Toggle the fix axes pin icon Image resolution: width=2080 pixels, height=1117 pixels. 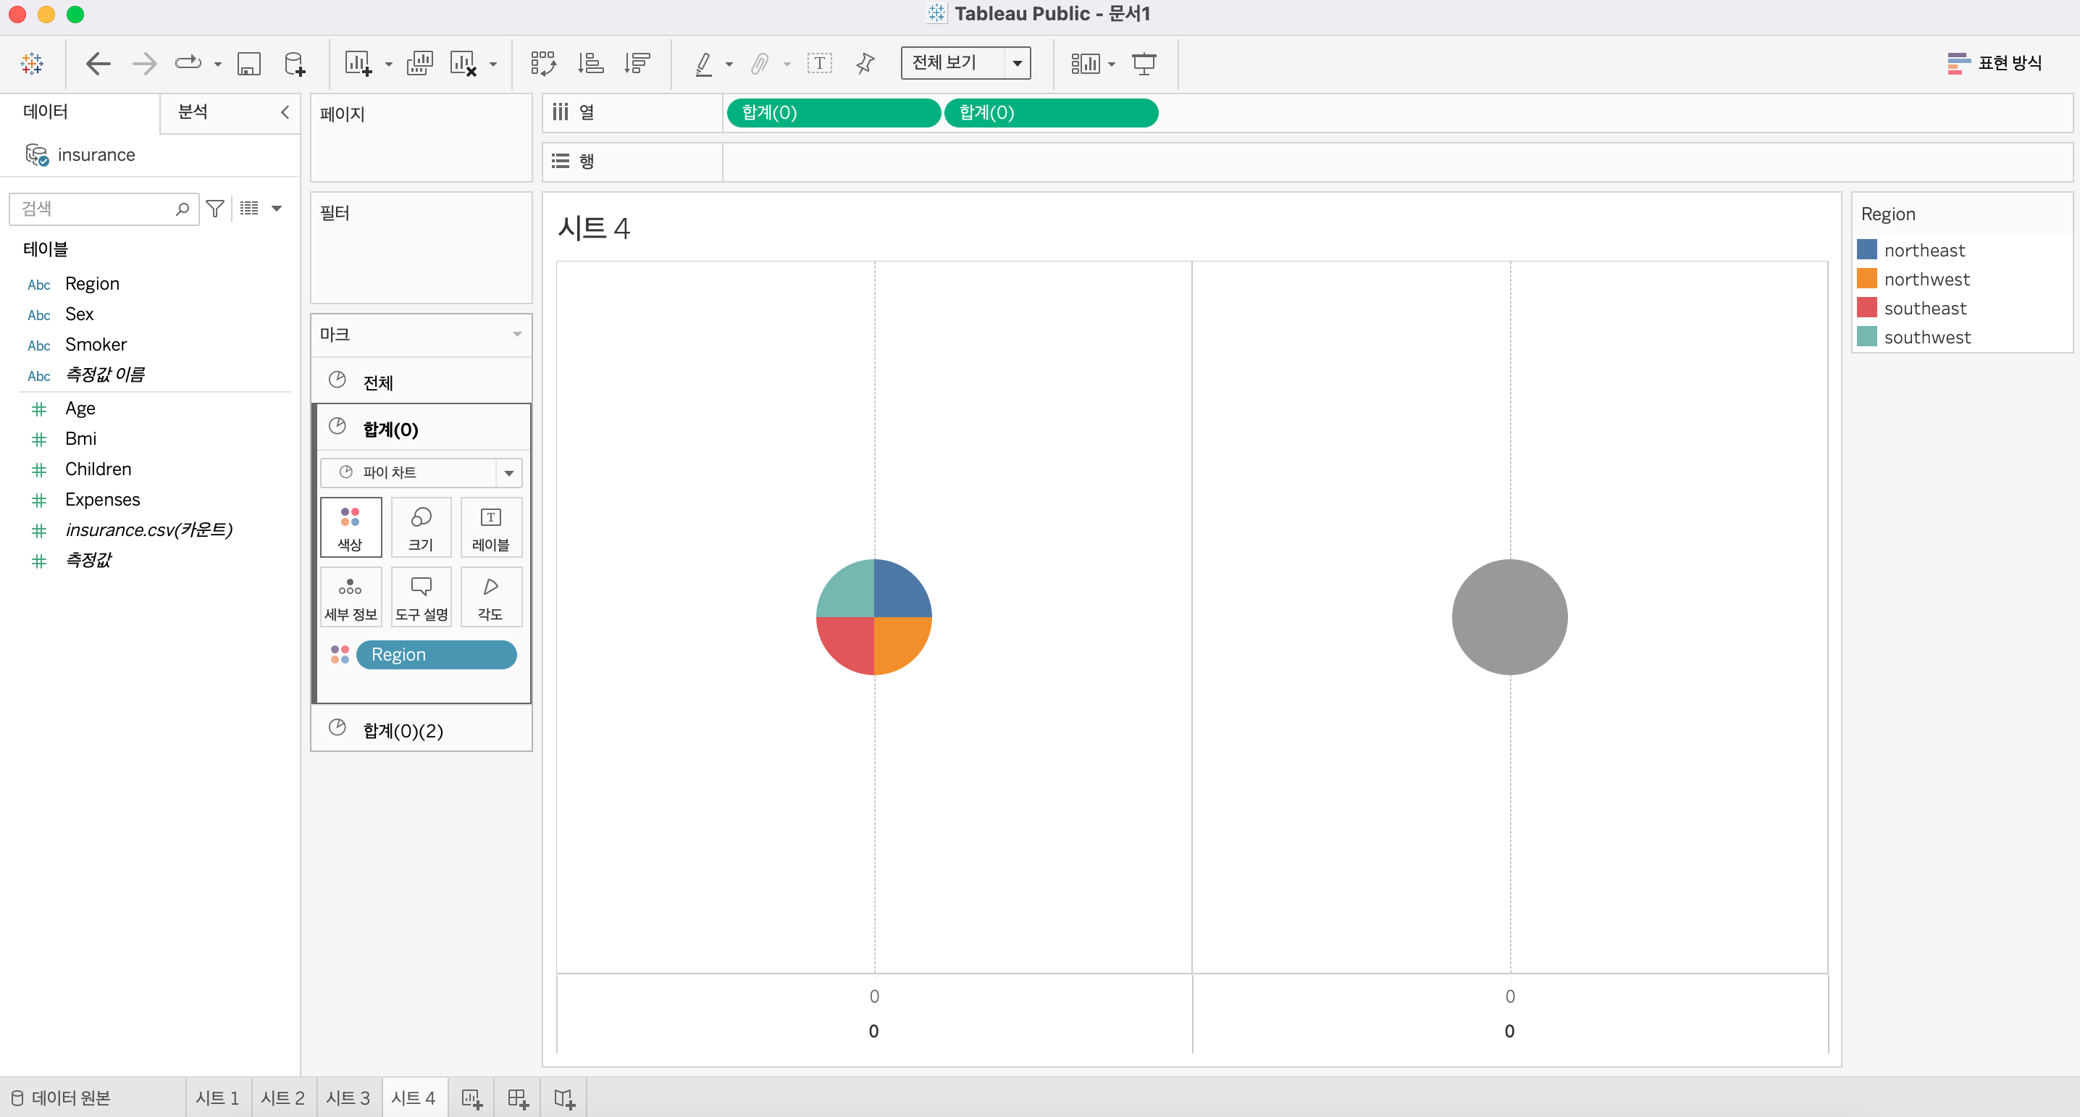point(865,63)
